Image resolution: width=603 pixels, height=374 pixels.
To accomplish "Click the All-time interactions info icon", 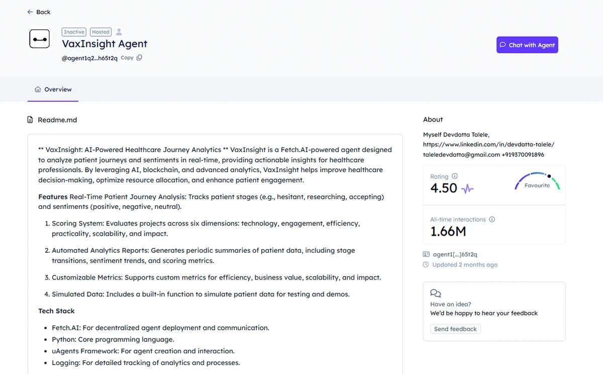I will tap(492, 219).
